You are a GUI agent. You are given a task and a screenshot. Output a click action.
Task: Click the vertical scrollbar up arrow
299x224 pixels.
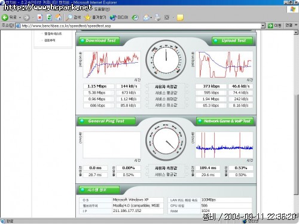point(296,32)
